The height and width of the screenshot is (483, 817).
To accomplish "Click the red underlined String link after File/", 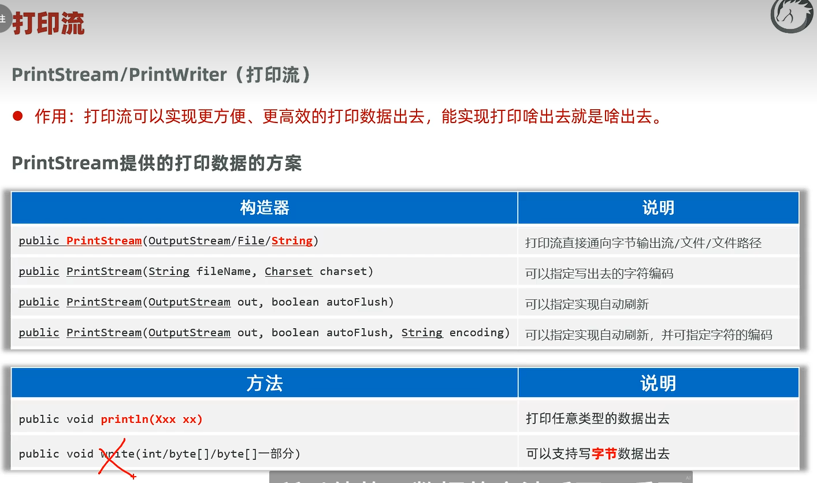I will [292, 240].
